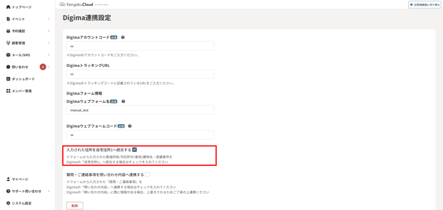Click the chart icon beside ダッシュボード
The image size is (443, 210).
pos(8,79)
